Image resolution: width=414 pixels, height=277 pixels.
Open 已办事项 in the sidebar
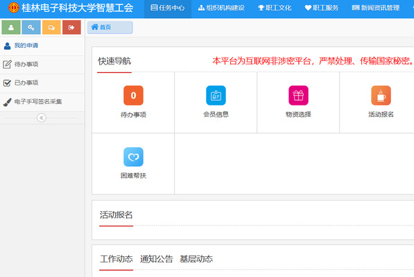coord(42,83)
